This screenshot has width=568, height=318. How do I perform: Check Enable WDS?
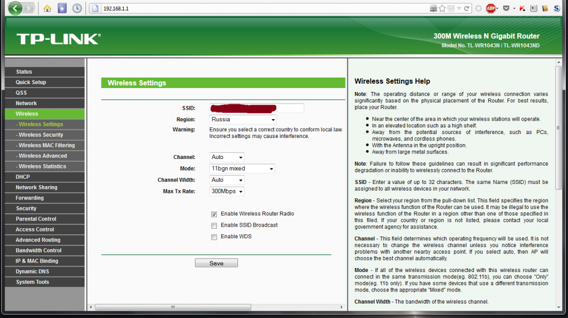[214, 237]
